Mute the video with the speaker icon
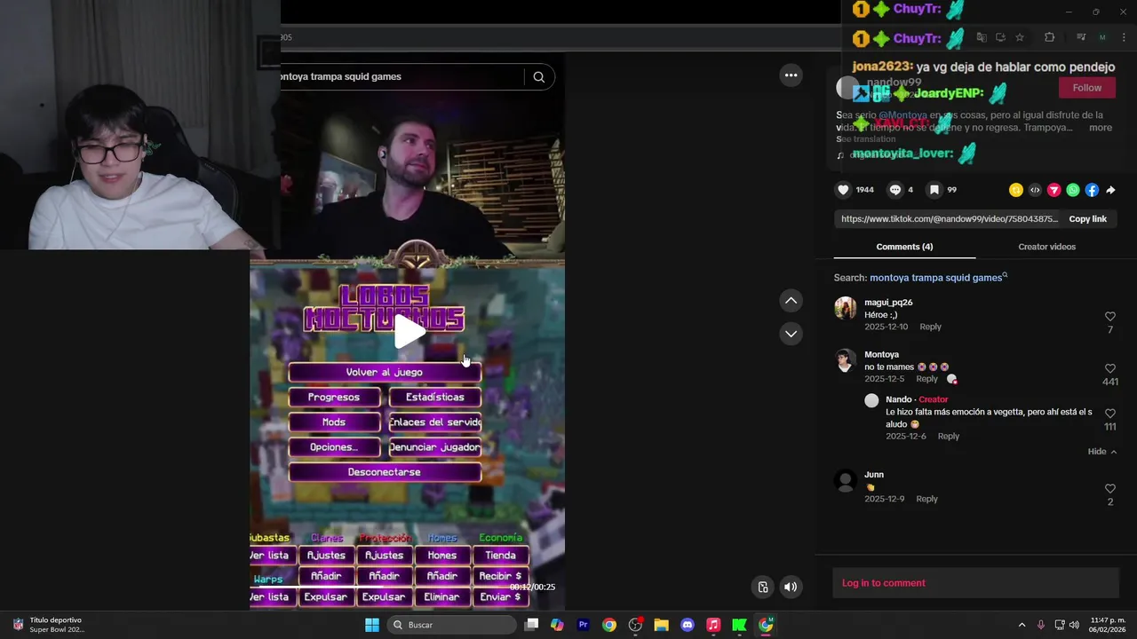The width and height of the screenshot is (1137, 639). (x=791, y=587)
